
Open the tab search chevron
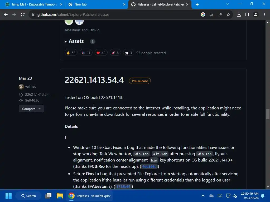[228, 4]
